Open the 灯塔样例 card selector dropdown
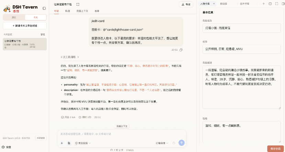The image size is (285, 152). pos(162,143)
